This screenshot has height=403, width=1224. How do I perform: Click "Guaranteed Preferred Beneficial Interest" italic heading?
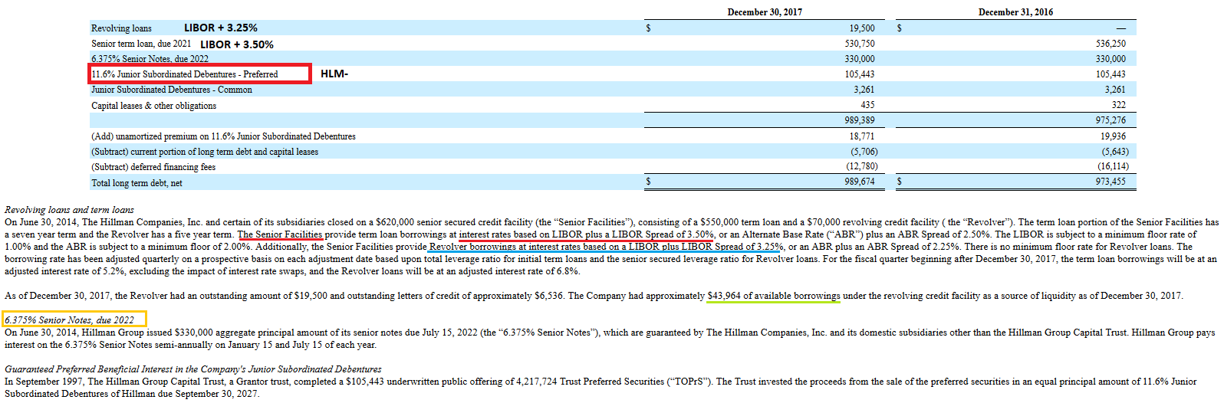coord(86,369)
